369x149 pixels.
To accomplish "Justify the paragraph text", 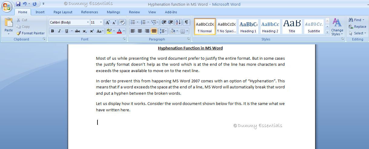I will (x=154, y=31).
